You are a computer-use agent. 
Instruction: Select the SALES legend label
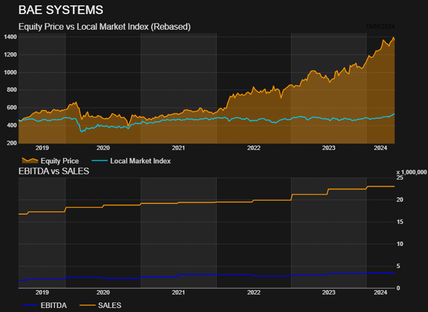point(110,305)
